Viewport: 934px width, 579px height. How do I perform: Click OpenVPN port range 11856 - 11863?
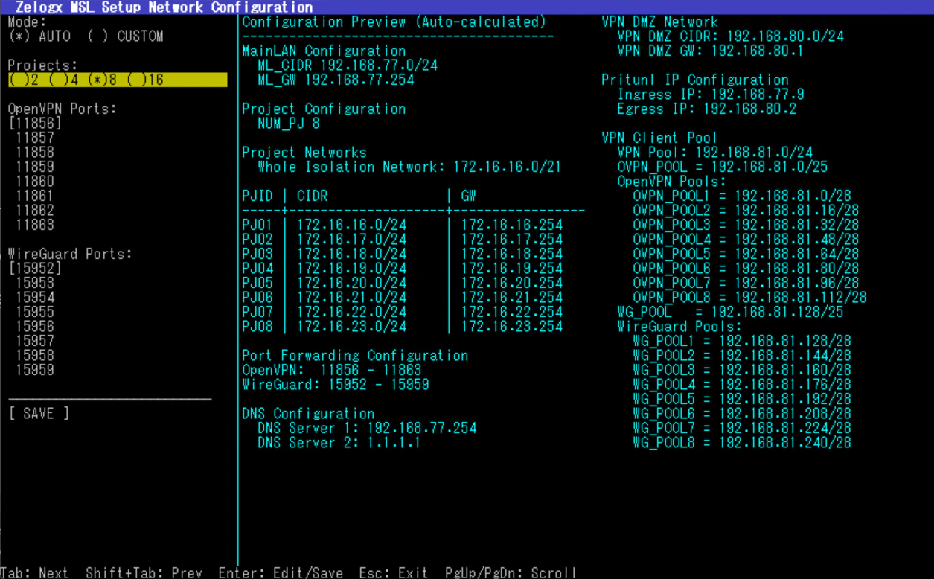[x=332, y=370]
